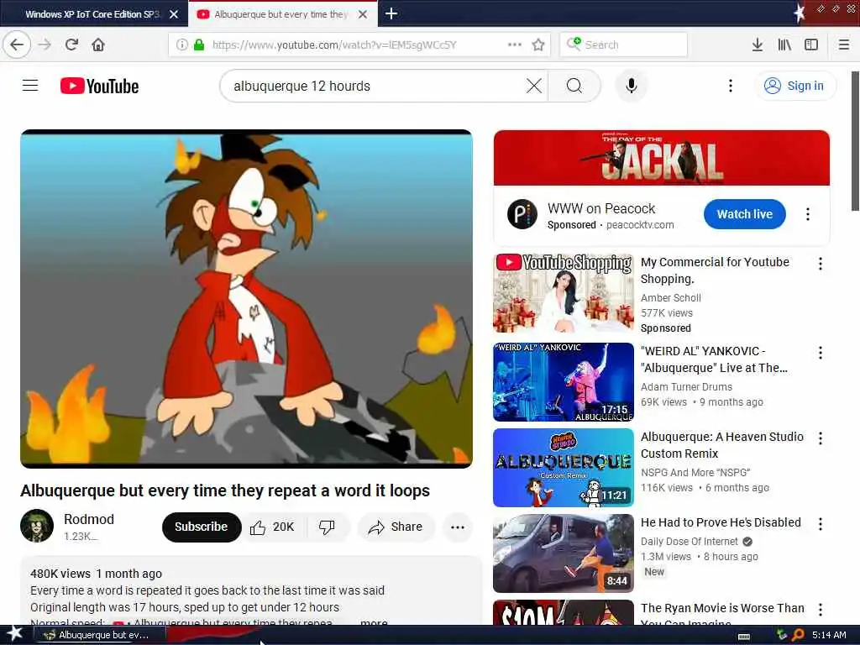
Task: Open the Firefox library icon
Action: click(784, 45)
